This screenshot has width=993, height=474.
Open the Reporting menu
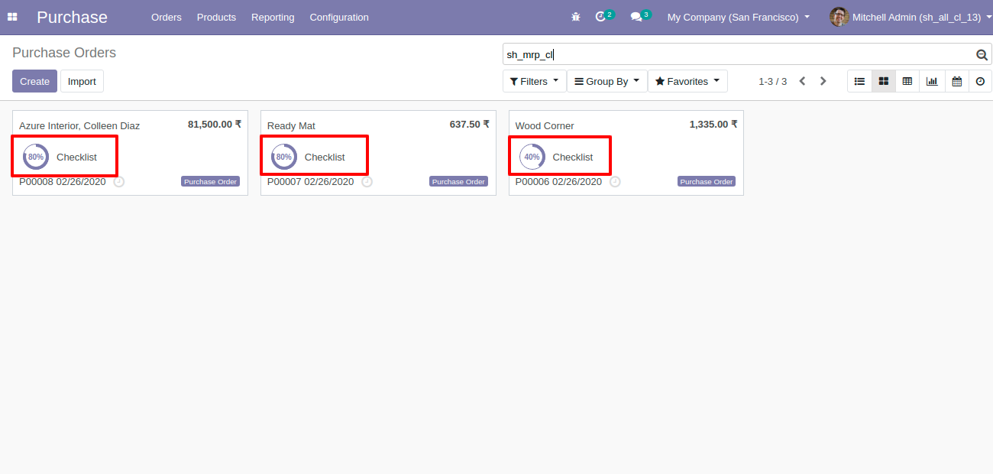[273, 17]
